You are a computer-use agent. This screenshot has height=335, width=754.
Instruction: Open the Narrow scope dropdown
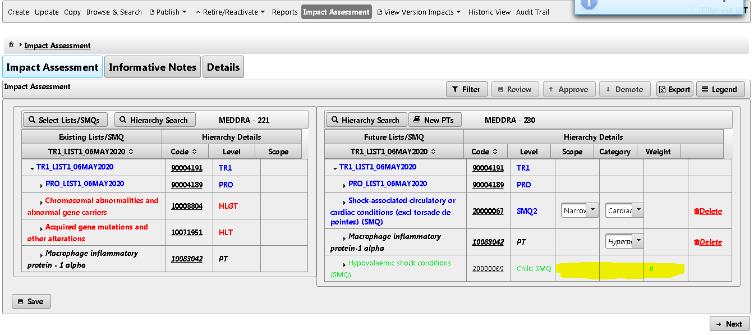[x=592, y=210]
